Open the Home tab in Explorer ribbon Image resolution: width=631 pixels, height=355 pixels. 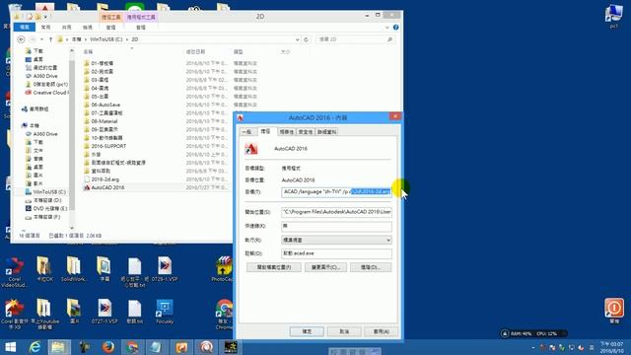click(x=46, y=27)
